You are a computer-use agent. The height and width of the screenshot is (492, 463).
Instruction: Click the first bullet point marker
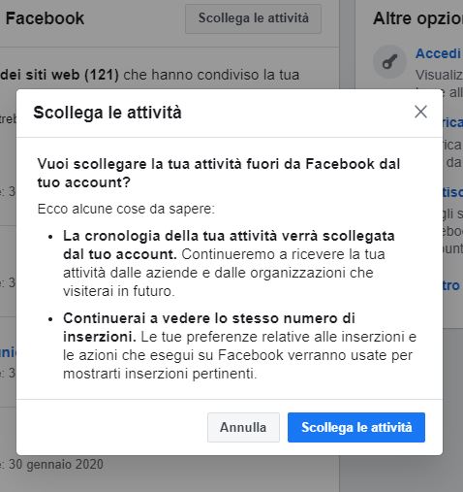pos(50,237)
